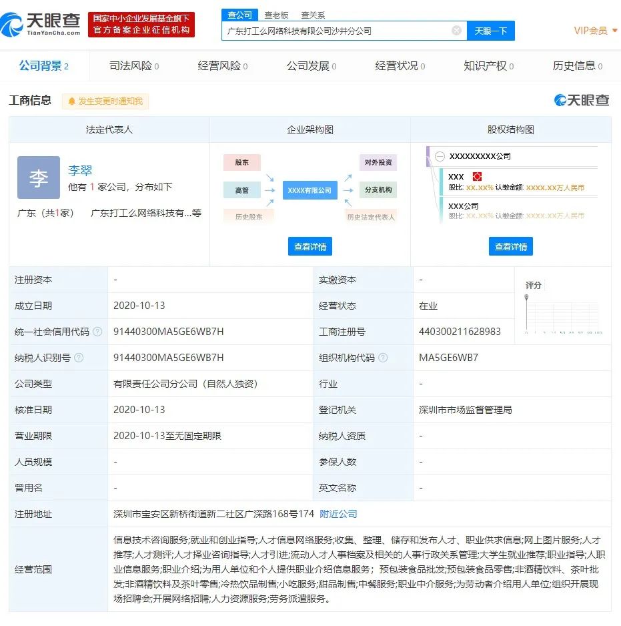Click the TianYanCha logo in the header

click(41, 23)
